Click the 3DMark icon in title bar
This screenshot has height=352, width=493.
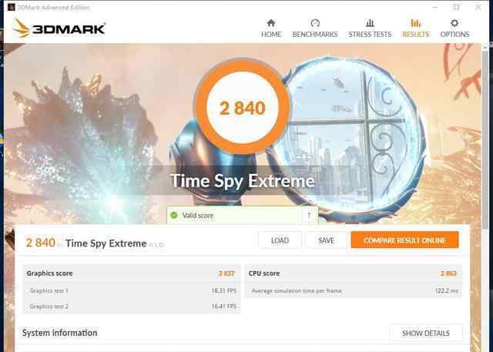coord(12,7)
